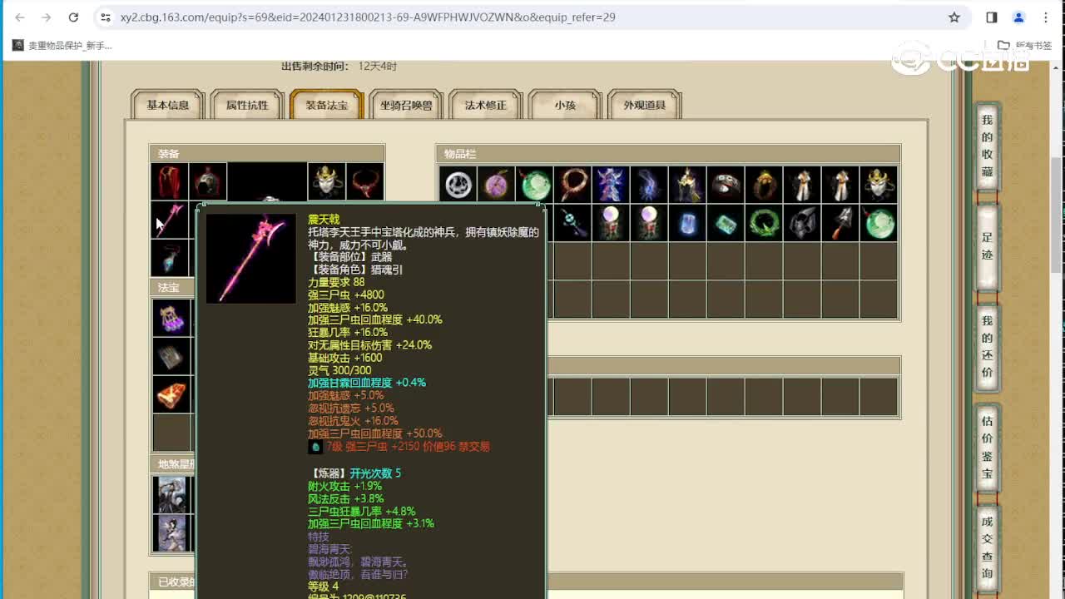The height and width of the screenshot is (599, 1065).
Task: Click 估价鉴宝 in the right sidebar
Action: click(x=987, y=448)
